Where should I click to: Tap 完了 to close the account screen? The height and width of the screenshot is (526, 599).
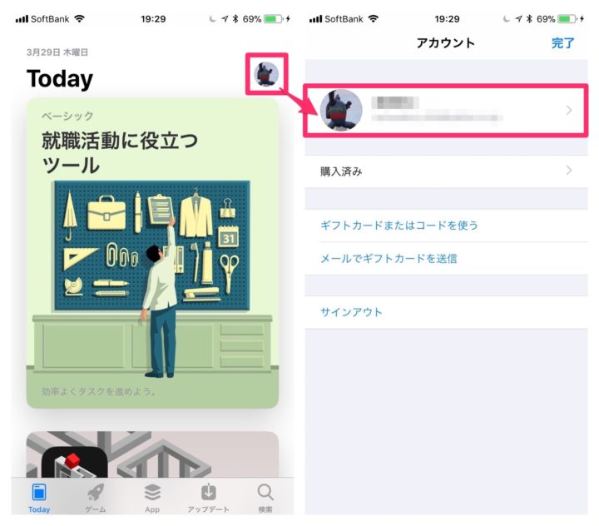(x=562, y=42)
